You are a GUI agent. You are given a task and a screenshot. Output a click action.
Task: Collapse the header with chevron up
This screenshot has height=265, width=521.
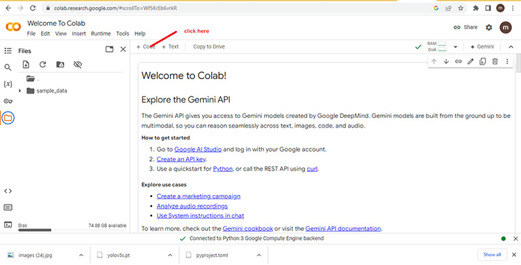click(x=511, y=46)
